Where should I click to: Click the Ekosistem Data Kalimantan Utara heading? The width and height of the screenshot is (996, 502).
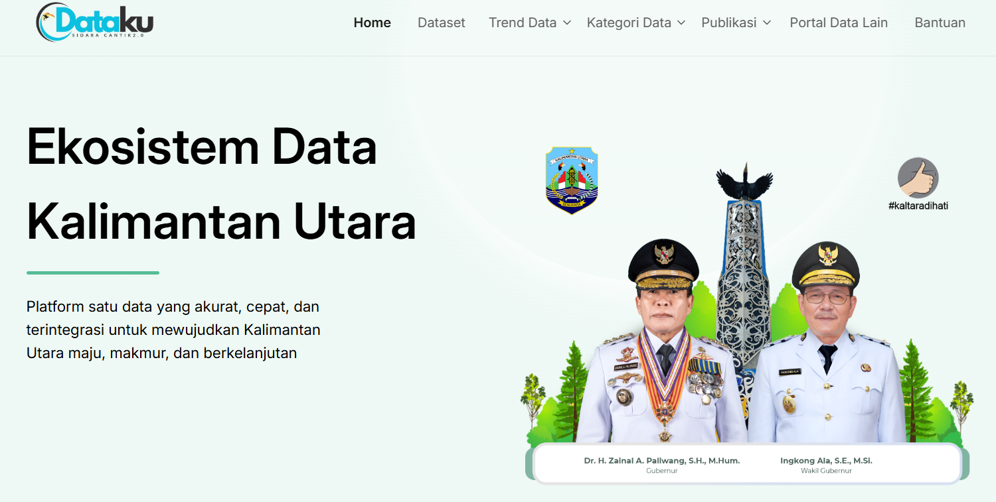221,184
